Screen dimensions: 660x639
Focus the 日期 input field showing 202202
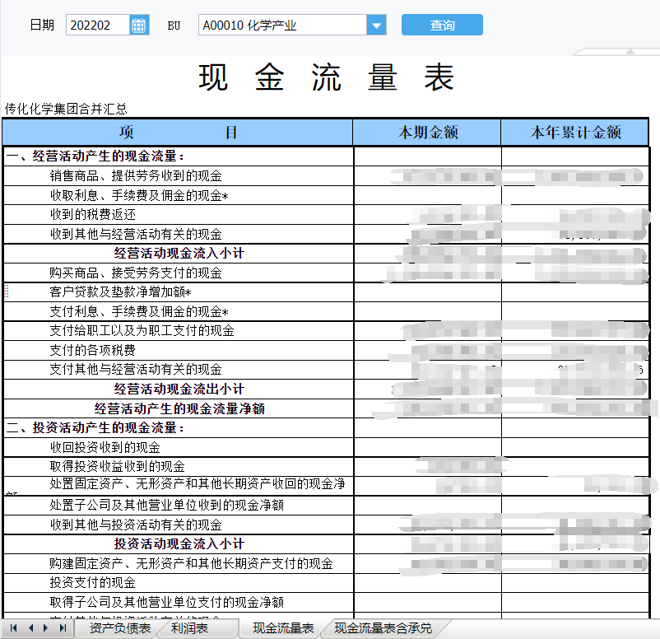pos(98,25)
